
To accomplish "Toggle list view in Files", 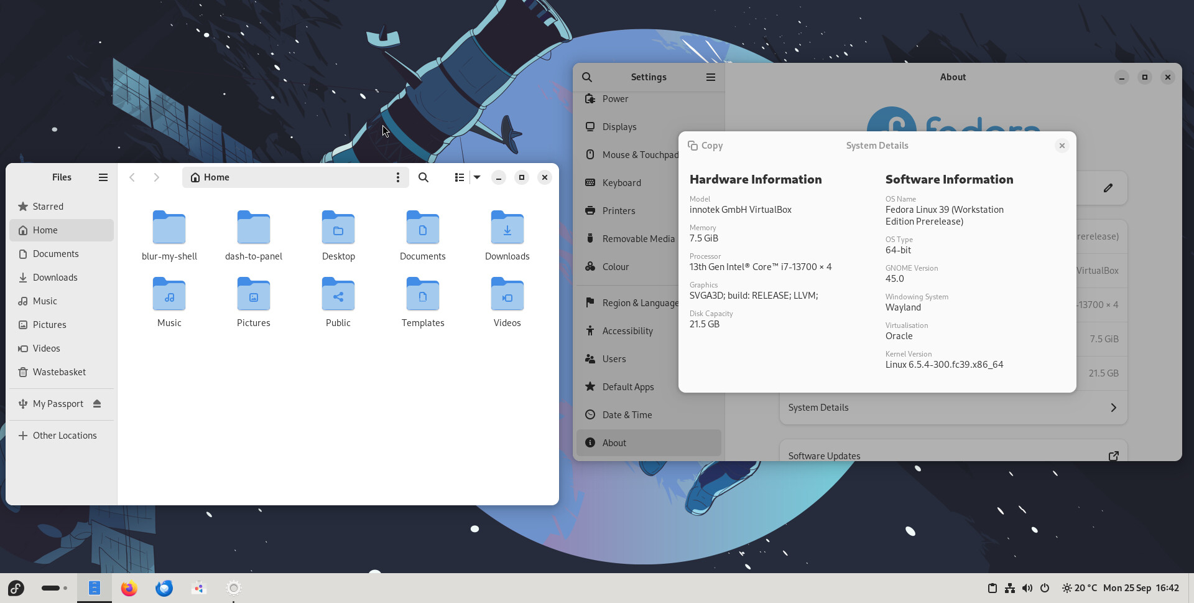I will tap(459, 177).
